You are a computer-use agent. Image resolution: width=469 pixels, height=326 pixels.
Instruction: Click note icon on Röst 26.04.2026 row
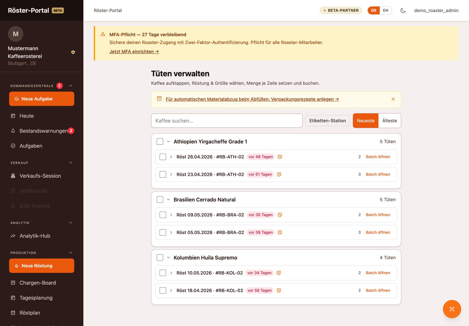[280, 157]
